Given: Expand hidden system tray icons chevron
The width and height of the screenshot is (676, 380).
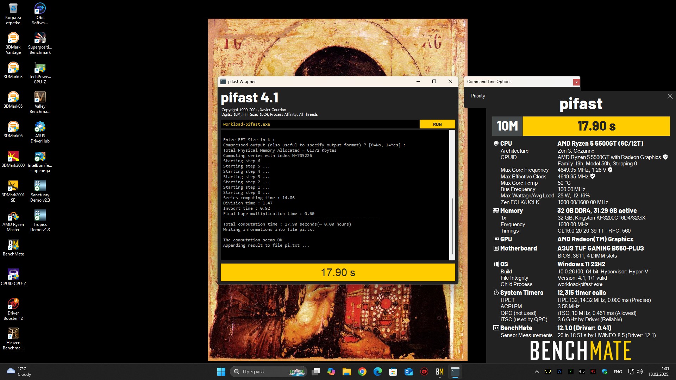Looking at the screenshot, I should (537, 372).
